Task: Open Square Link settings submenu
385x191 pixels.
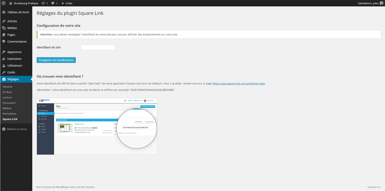Action: [x=10, y=119]
